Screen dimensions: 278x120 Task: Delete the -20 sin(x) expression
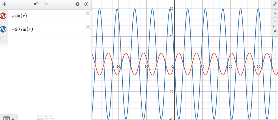(x=88, y=27)
